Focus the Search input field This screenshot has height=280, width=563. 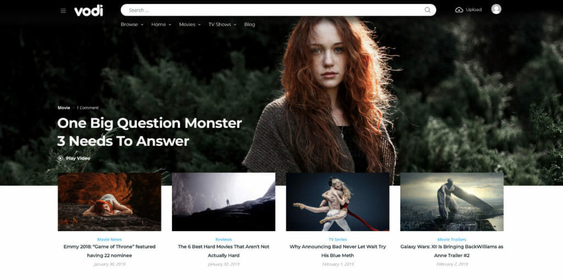[x=278, y=10]
